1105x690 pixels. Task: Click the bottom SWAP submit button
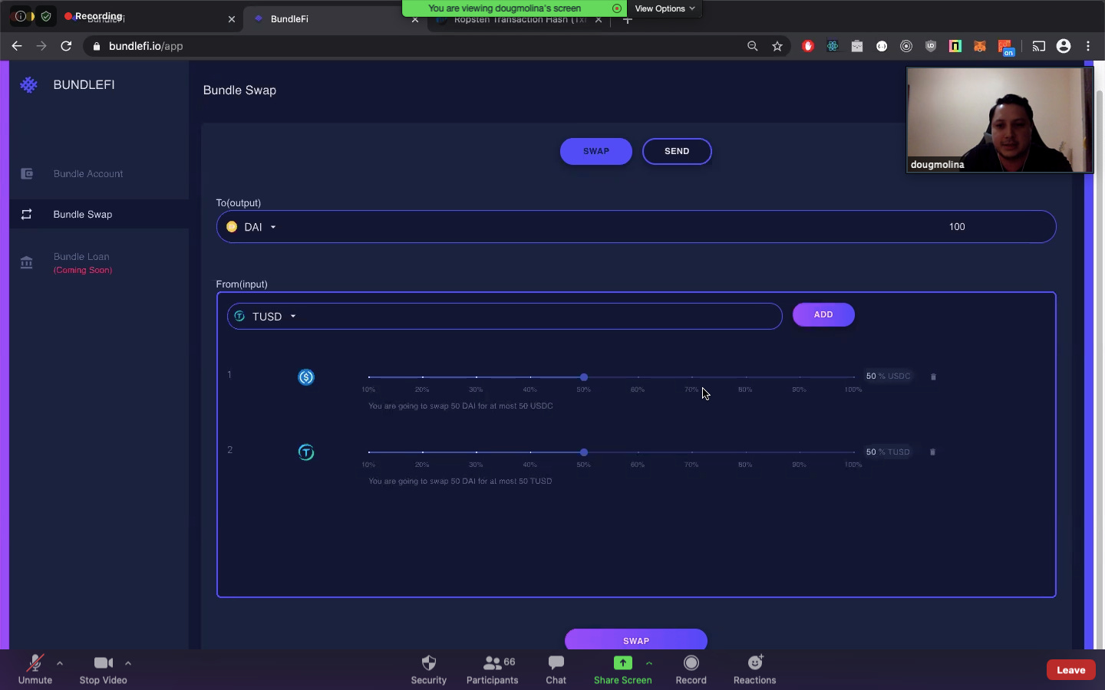pos(636,640)
